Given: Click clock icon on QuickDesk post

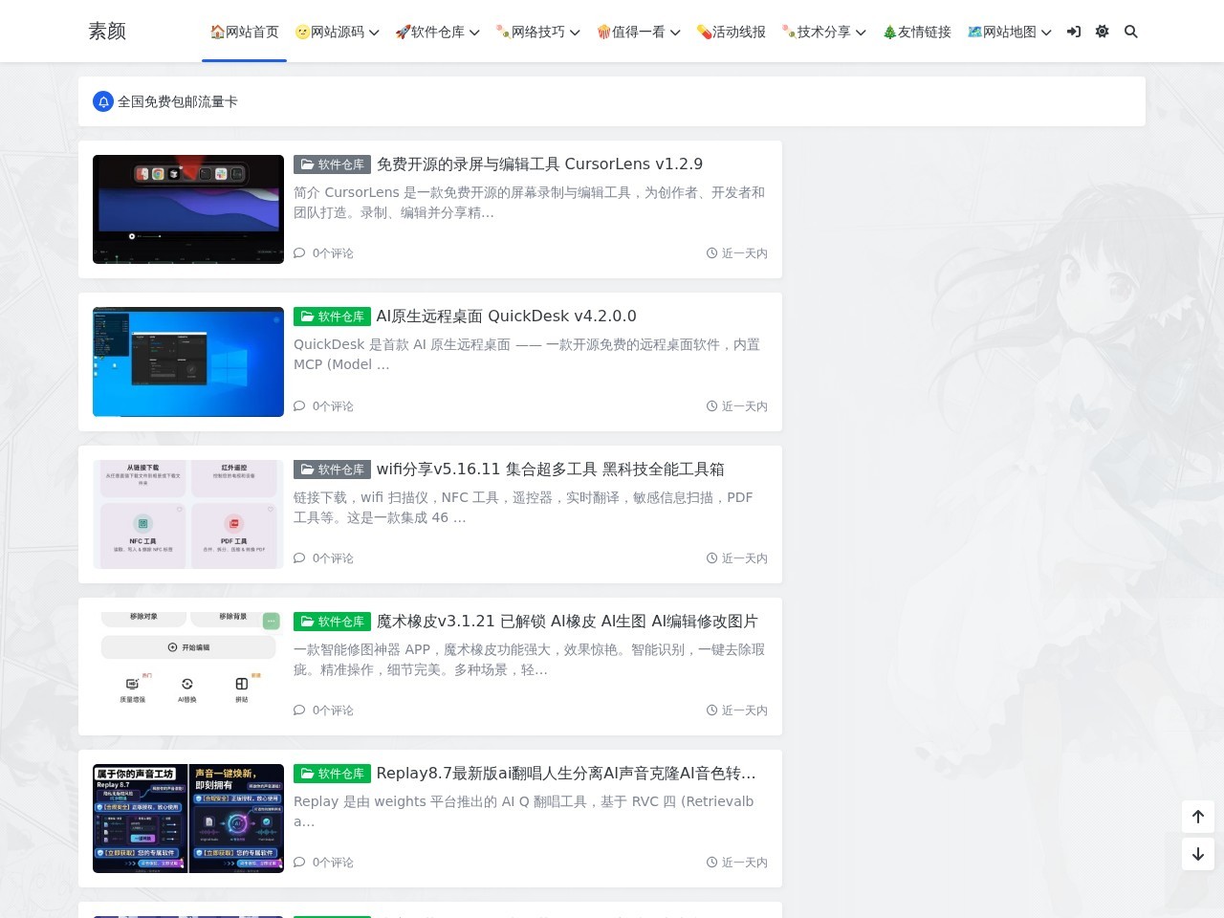Looking at the screenshot, I should (x=711, y=406).
